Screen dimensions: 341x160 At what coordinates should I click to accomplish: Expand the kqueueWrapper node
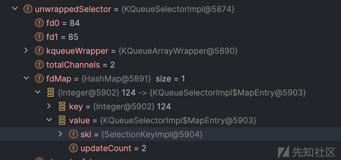[26, 51]
